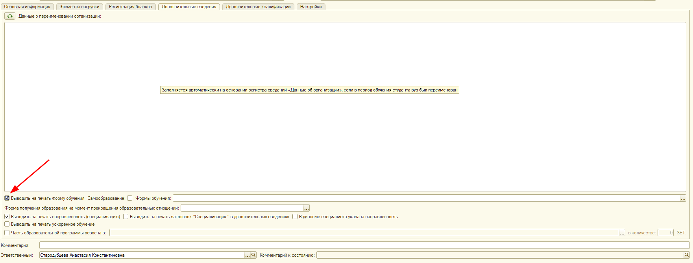This screenshot has height=263, width=693.
Task: Click ellipsis button of Формы обучения field
Action: [683, 199]
